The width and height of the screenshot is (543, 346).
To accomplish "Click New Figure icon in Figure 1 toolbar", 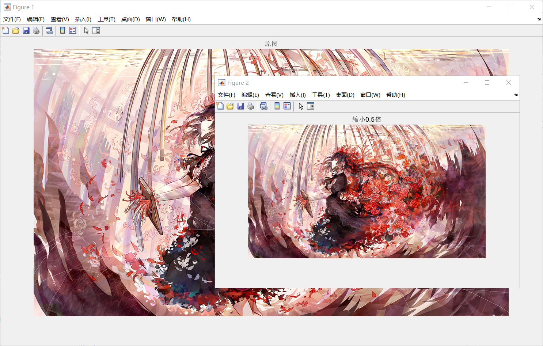I will (x=5, y=30).
